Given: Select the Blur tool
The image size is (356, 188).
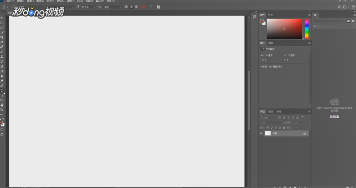Looking at the screenshot, I should point(2,76).
